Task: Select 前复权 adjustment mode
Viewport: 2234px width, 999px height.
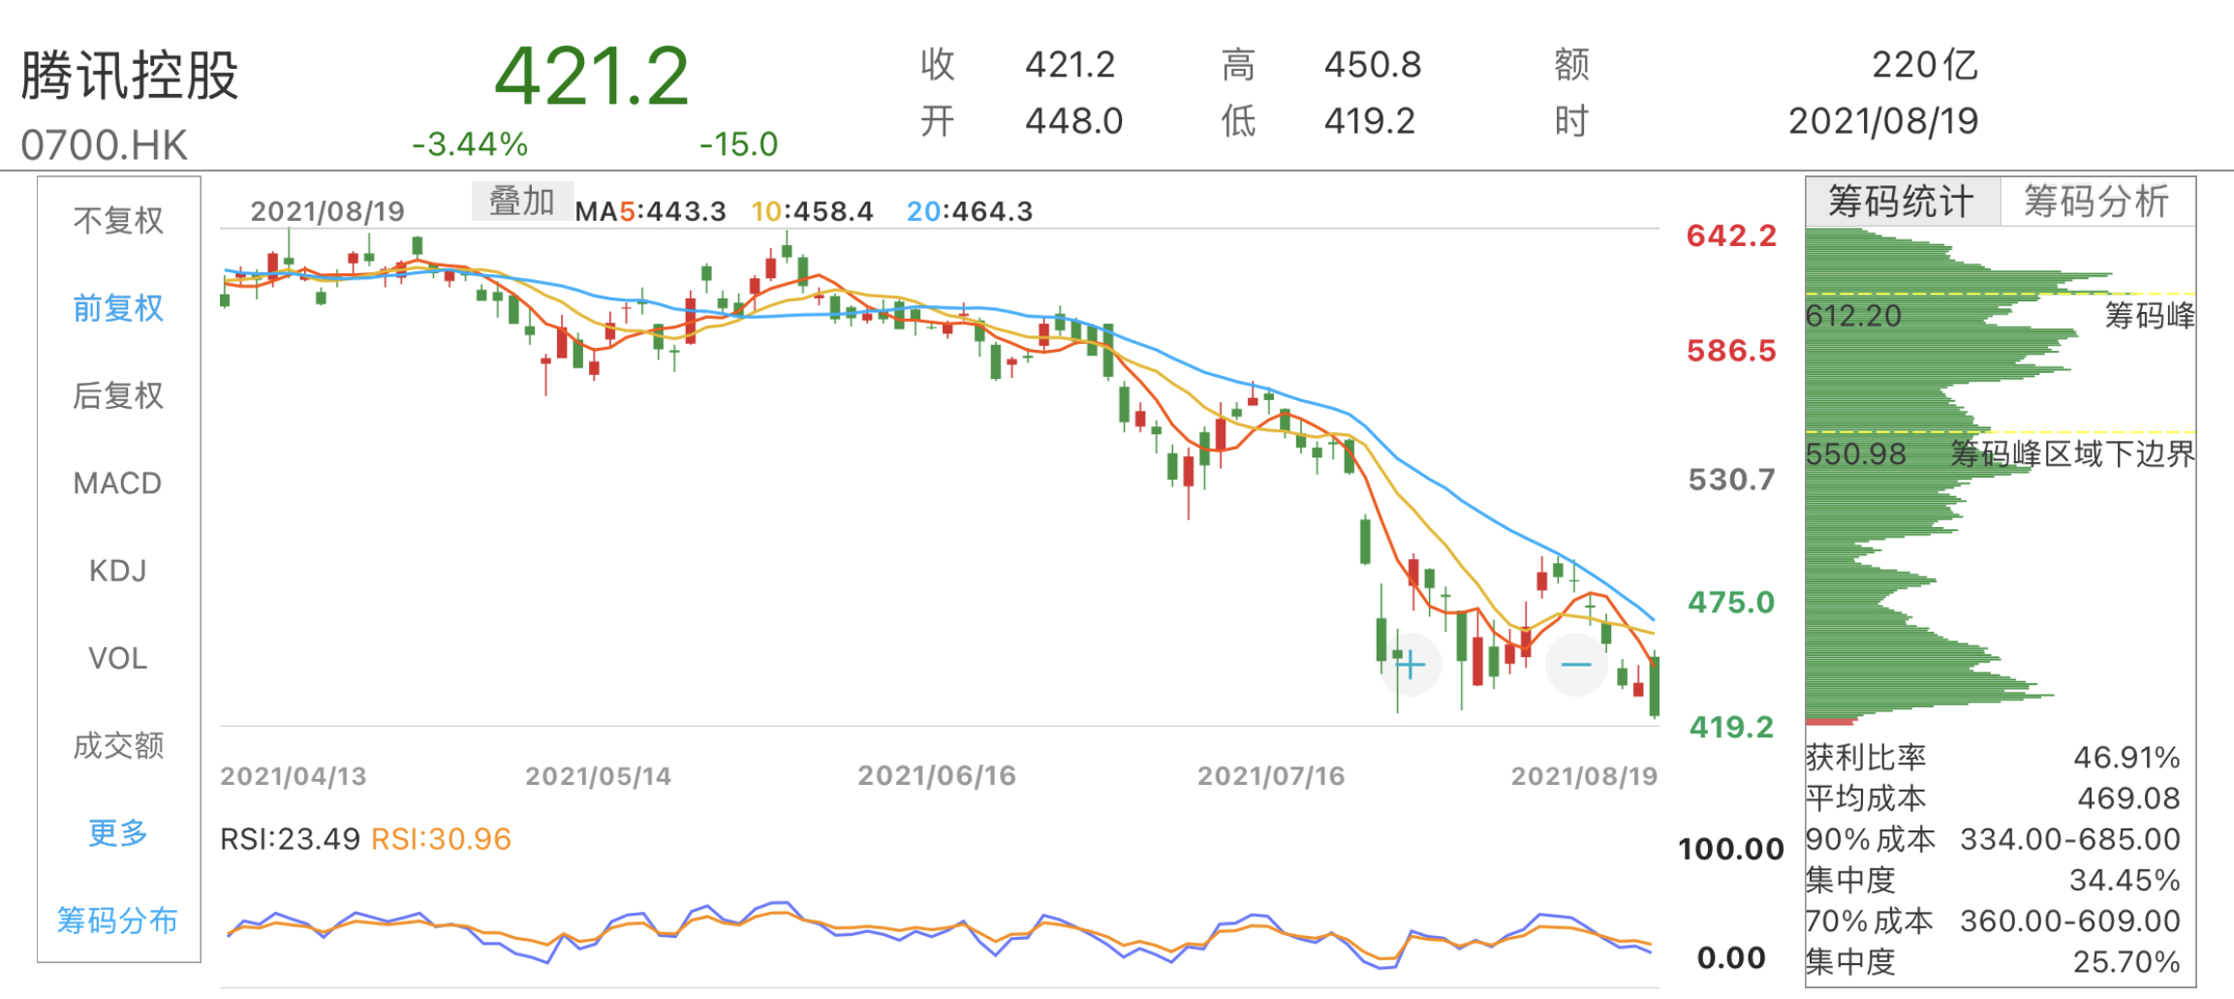Action: click(x=118, y=308)
